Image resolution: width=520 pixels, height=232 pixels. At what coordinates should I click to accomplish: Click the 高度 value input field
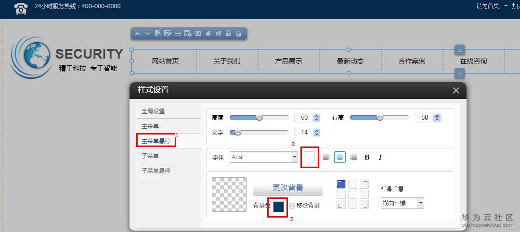[304, 118]
